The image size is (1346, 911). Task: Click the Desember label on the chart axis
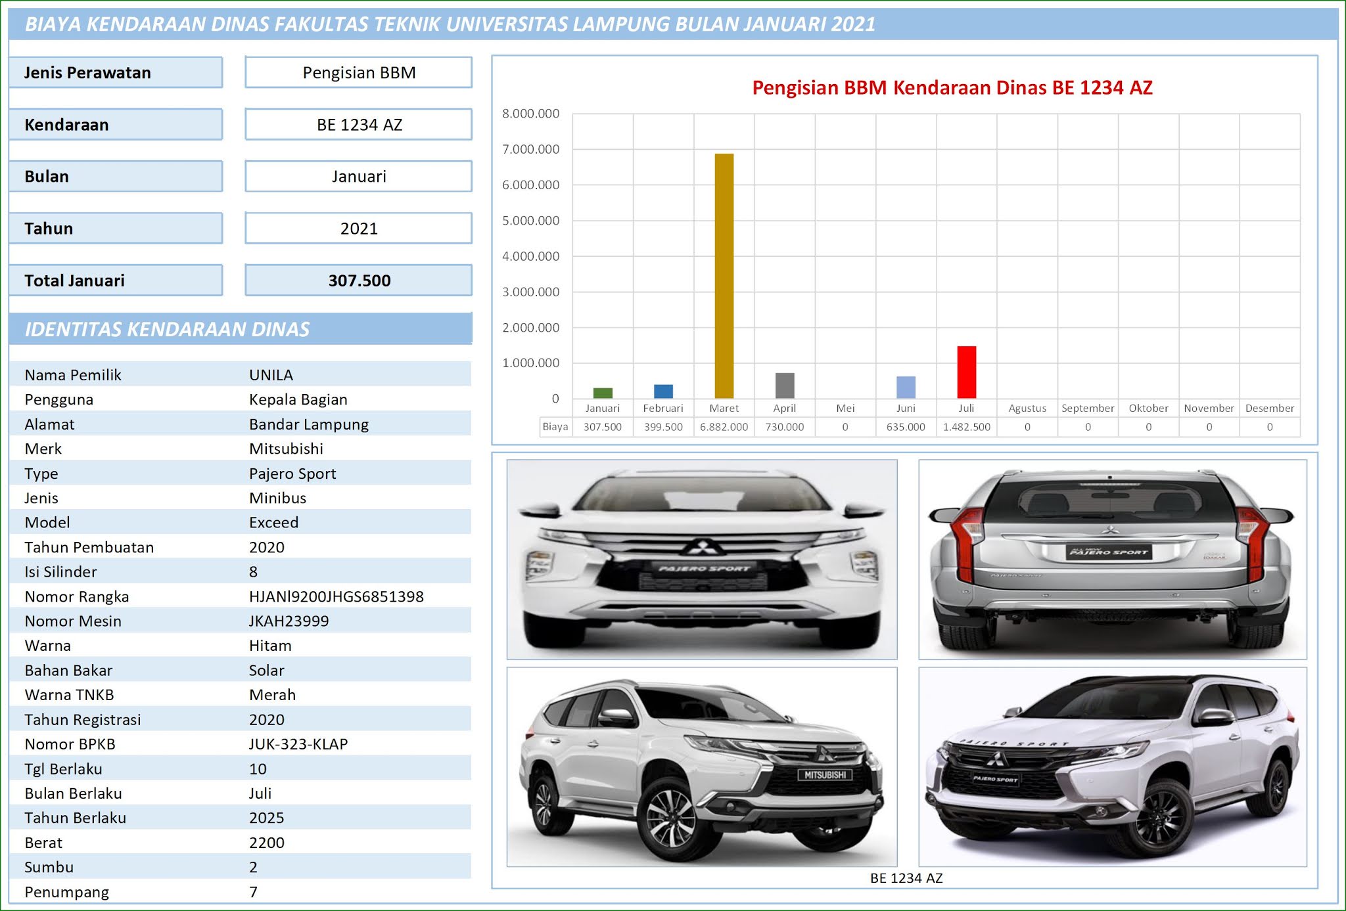(1270, 407)
